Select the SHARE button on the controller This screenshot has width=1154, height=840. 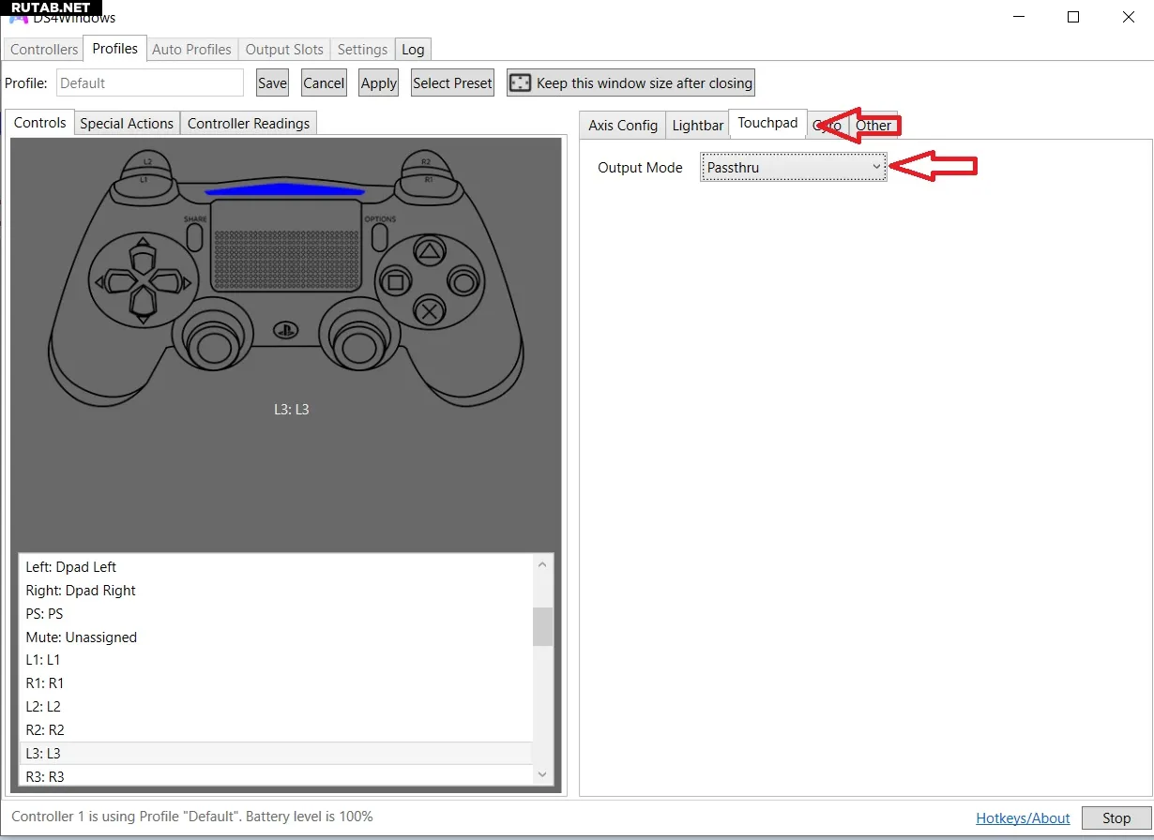[x=195, y=235]
